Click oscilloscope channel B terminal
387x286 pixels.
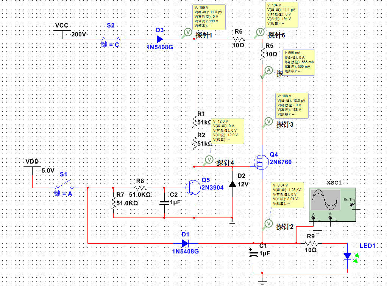coord(331,218)
